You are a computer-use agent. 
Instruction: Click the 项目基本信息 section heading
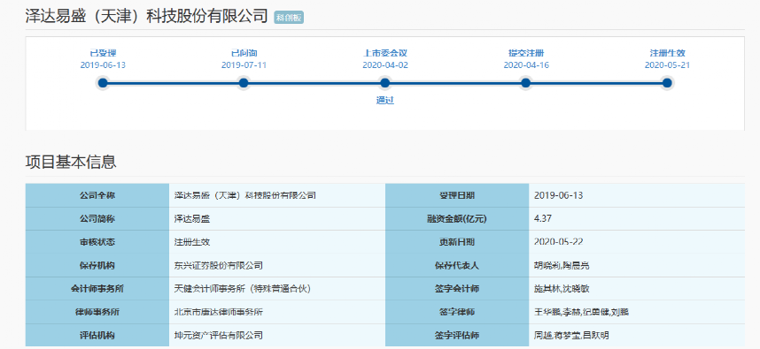pos(71,162)
